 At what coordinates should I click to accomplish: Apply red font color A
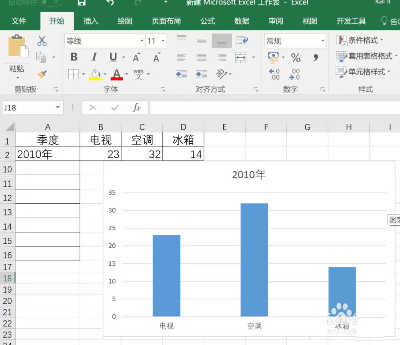click(116, 74)
